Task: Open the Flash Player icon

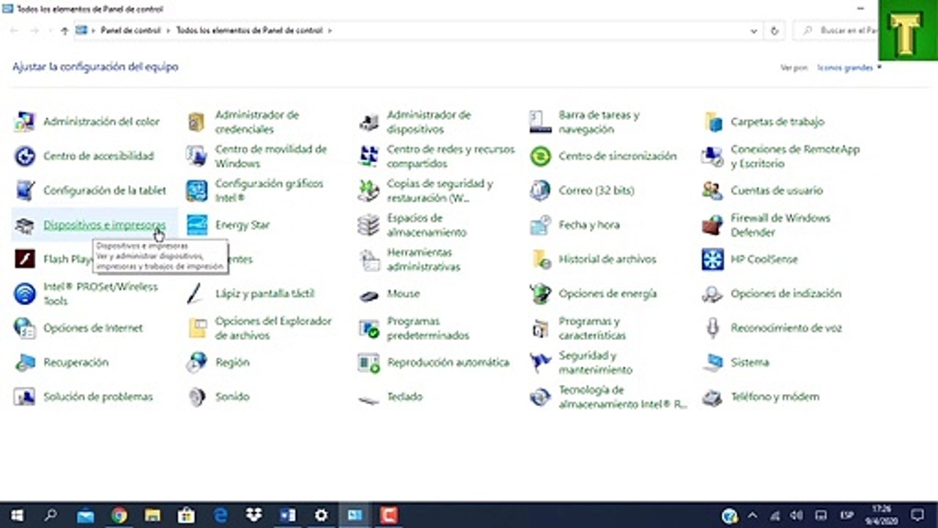Action: pos(25,260)
